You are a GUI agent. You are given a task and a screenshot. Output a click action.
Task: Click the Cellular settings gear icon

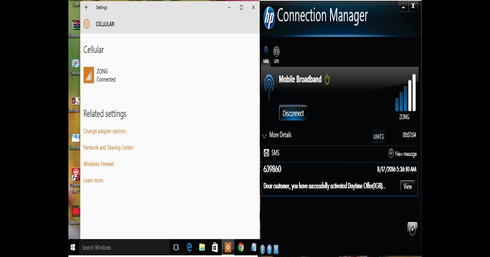click(x=87, y=24)
